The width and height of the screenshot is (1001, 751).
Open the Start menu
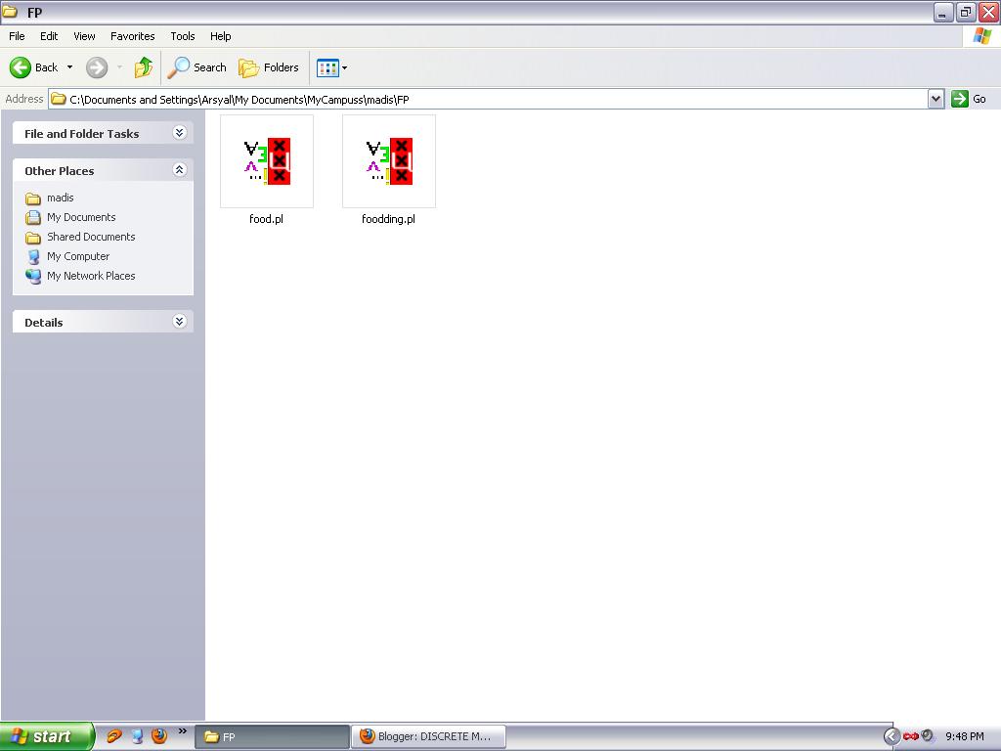tap(47, 736)
